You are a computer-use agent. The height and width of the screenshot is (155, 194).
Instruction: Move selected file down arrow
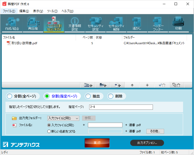tap(147, 85)
